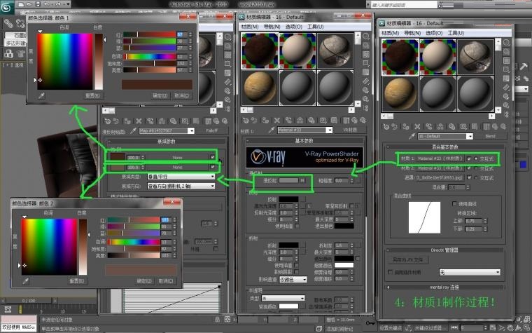Click Material ID Channel in V-Ray editor

(323, 121)
